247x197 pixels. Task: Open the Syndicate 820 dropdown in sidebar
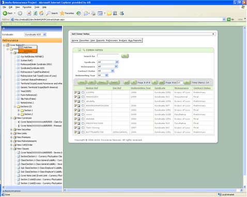44,35
